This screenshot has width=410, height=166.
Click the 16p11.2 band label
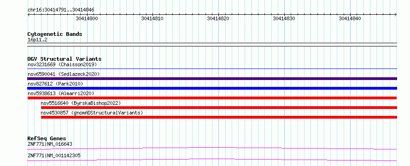(37, 40)
